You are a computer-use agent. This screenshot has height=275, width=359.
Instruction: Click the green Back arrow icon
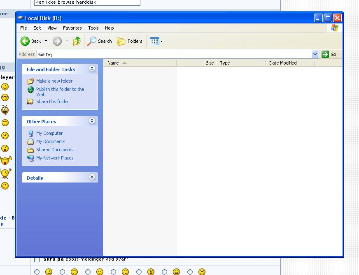click(x=25, y=41)
